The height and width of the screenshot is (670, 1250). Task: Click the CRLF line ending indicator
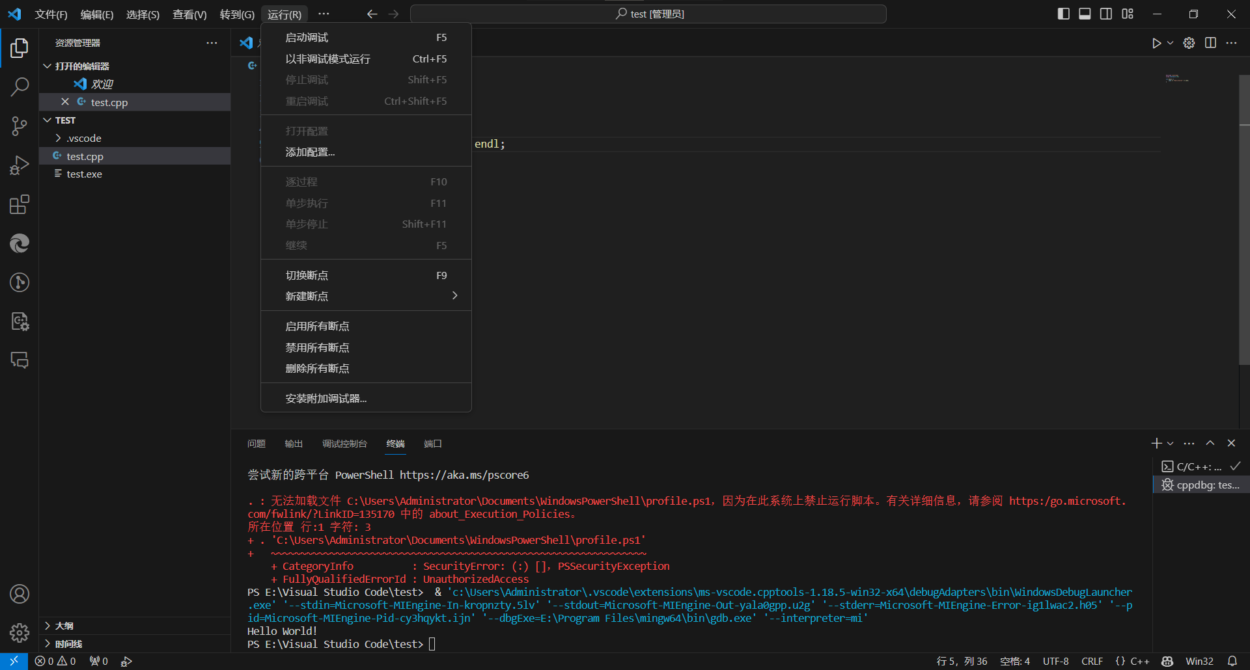1092,661
